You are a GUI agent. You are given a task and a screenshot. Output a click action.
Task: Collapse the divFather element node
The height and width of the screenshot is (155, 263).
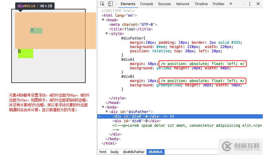106,112
